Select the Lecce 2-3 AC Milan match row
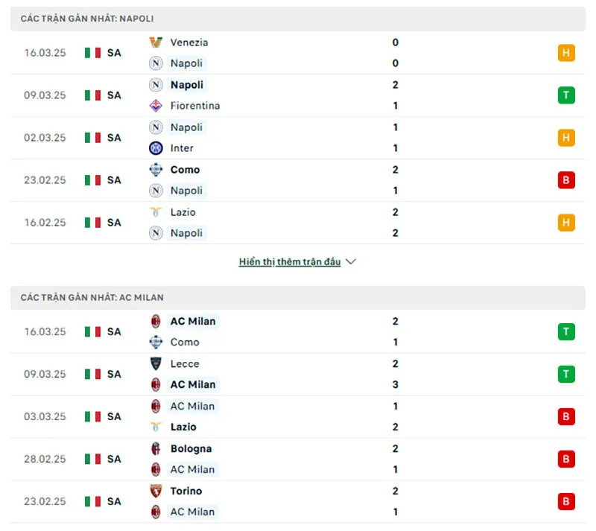This screenshot has height=531, width=596. (x=298, y=375)
